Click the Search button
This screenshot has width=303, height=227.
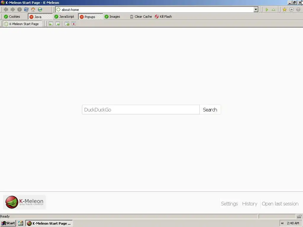pos(210,110)
